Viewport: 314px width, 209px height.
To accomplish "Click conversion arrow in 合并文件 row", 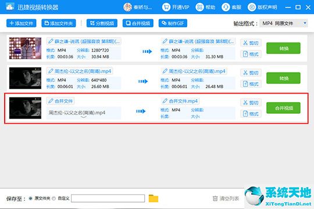I will click(141, 111).
